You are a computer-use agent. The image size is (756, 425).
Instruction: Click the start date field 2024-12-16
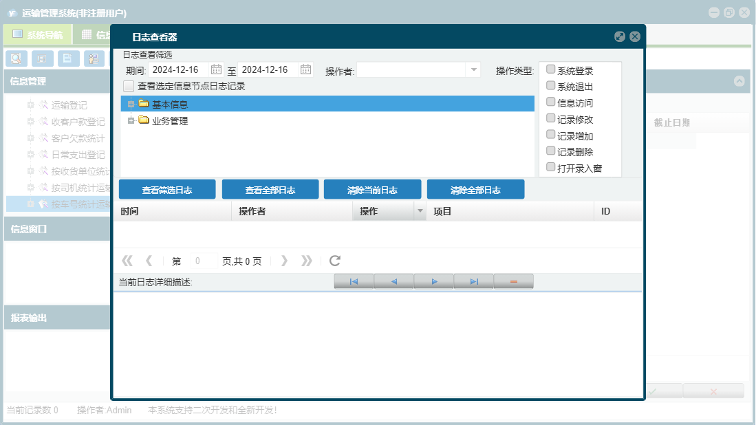point(179,70)
